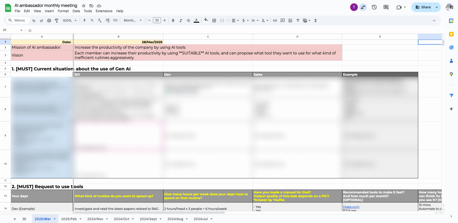Image resolution: width=458 pixels, height=223 pixels.
Task: Open the text wrapping dropdown
Action: 255,21
